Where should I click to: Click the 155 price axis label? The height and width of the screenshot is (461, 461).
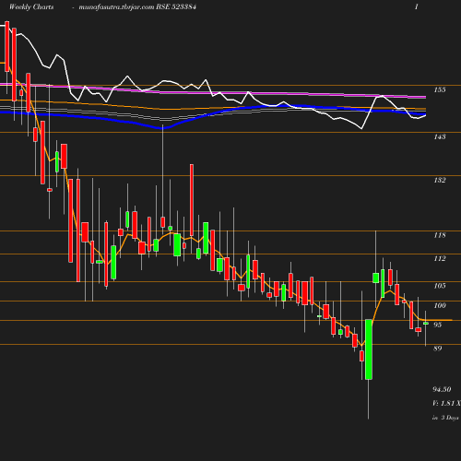(x=440, y=89)
